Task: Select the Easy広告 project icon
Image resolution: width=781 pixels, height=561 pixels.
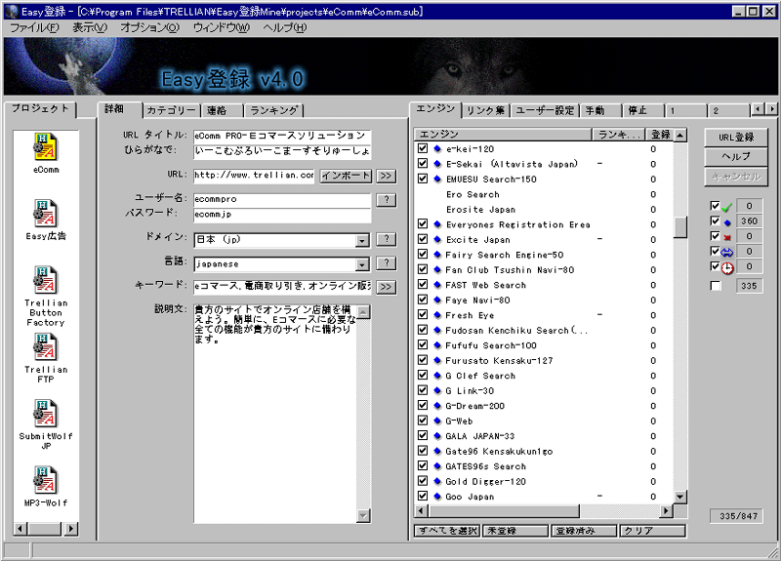Action: 46,214
